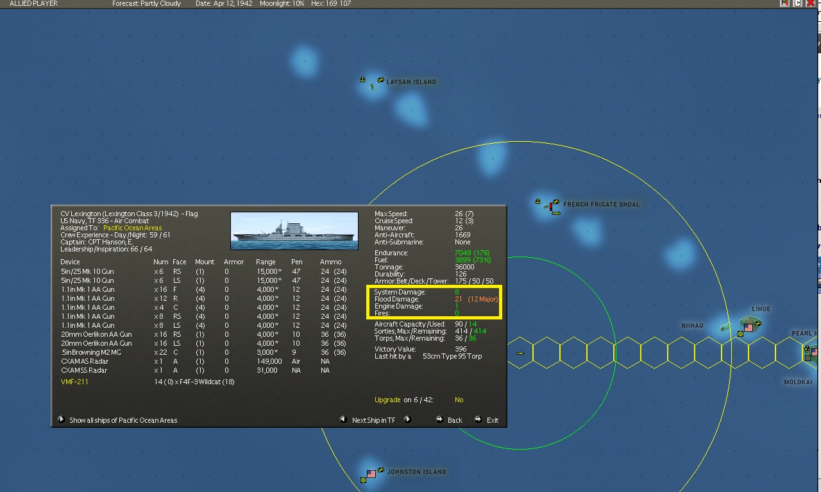
Task: Click the Lihue map label
Action: [x=761, y=309]
